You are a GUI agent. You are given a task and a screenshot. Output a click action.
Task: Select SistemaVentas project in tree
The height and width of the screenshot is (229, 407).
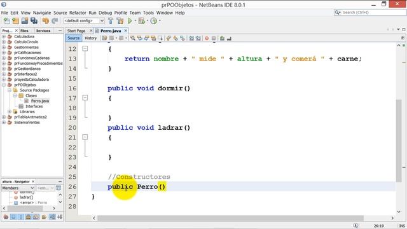pos(27,123)
